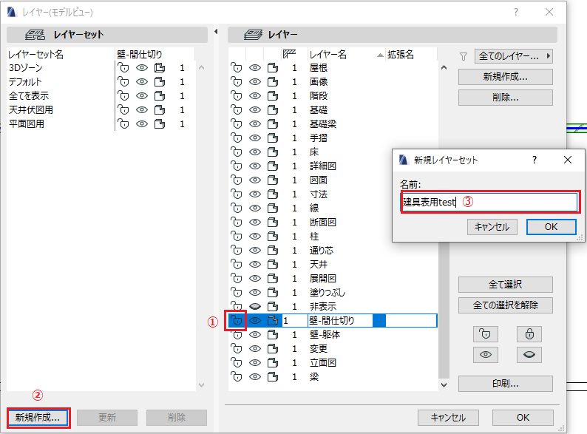Click the 削除... button for layers

(506, 98)
